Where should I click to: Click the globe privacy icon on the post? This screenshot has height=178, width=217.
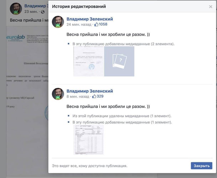43,12
